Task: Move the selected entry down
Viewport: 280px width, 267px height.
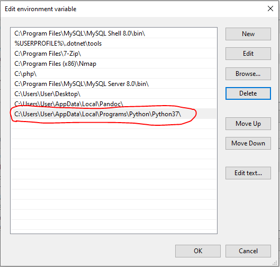Action: click(x=248, y=143)
